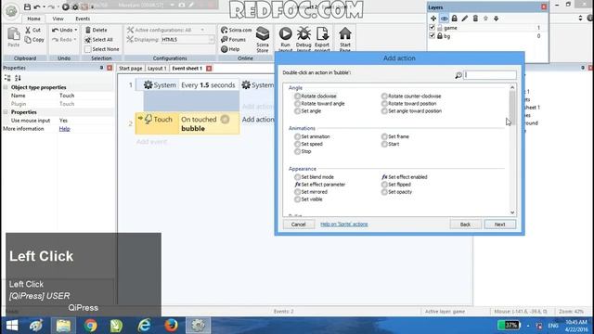Open the Home ribbon tab
Viewport: 594px width, 334px height.
(x=33, y=19)
